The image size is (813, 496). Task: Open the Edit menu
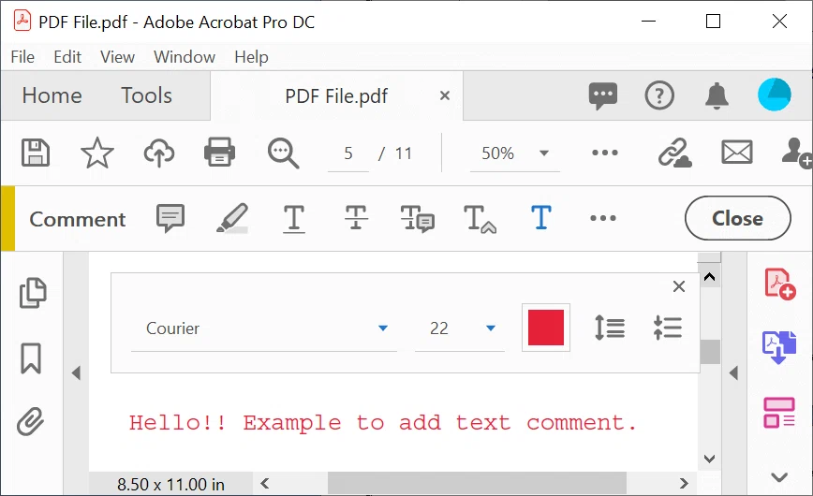(x=67, y=56)
